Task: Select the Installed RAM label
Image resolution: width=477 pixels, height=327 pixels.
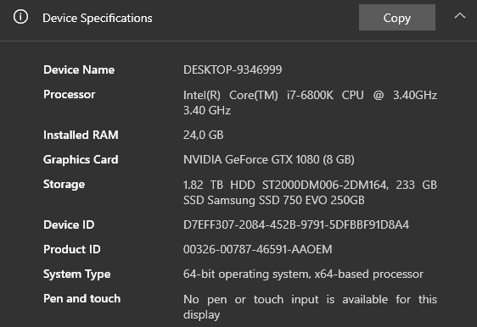Action: [81, 135]
